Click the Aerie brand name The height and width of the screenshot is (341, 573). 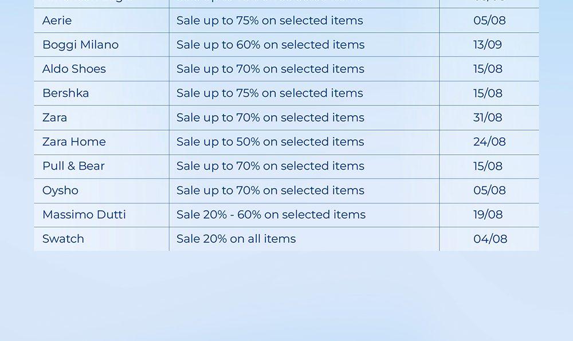[57, 21]
